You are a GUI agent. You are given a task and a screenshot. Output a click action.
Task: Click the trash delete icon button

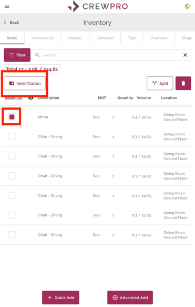click(183, 83)
